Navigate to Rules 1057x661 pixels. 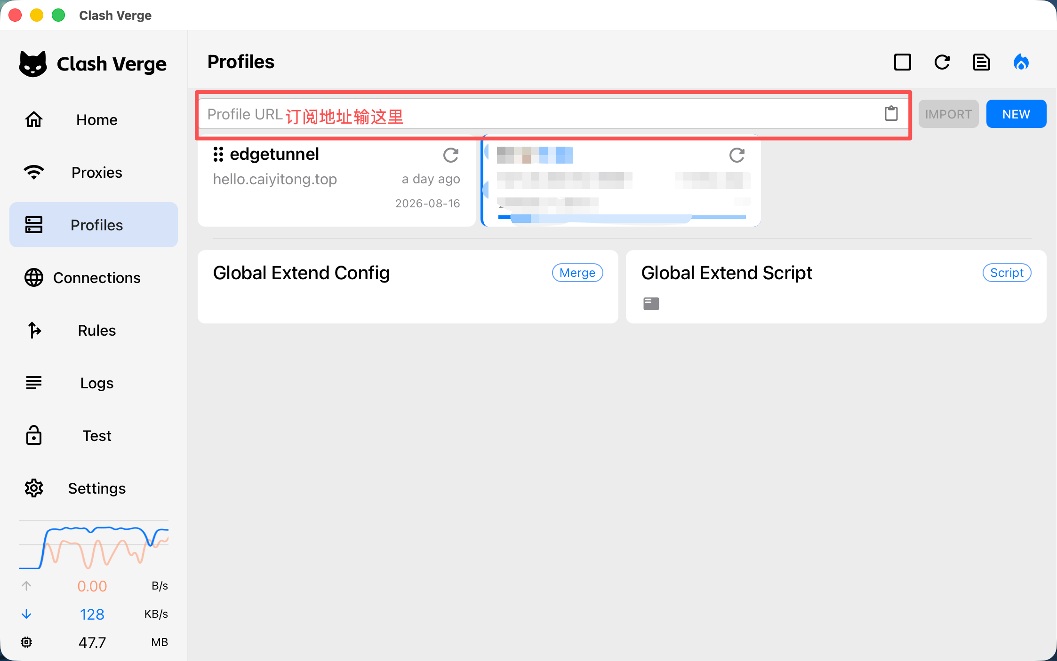(x=94, y=330)
